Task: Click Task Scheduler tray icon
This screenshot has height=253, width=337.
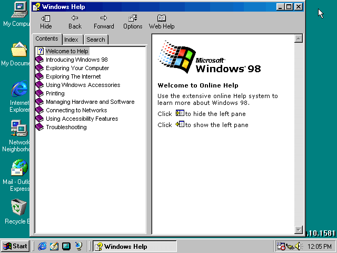Action: tap(281, 246)
